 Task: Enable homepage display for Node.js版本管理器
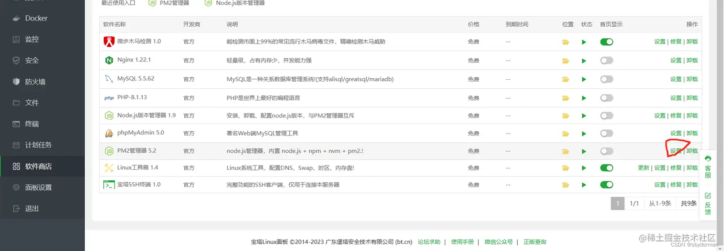tap(607, 115)
